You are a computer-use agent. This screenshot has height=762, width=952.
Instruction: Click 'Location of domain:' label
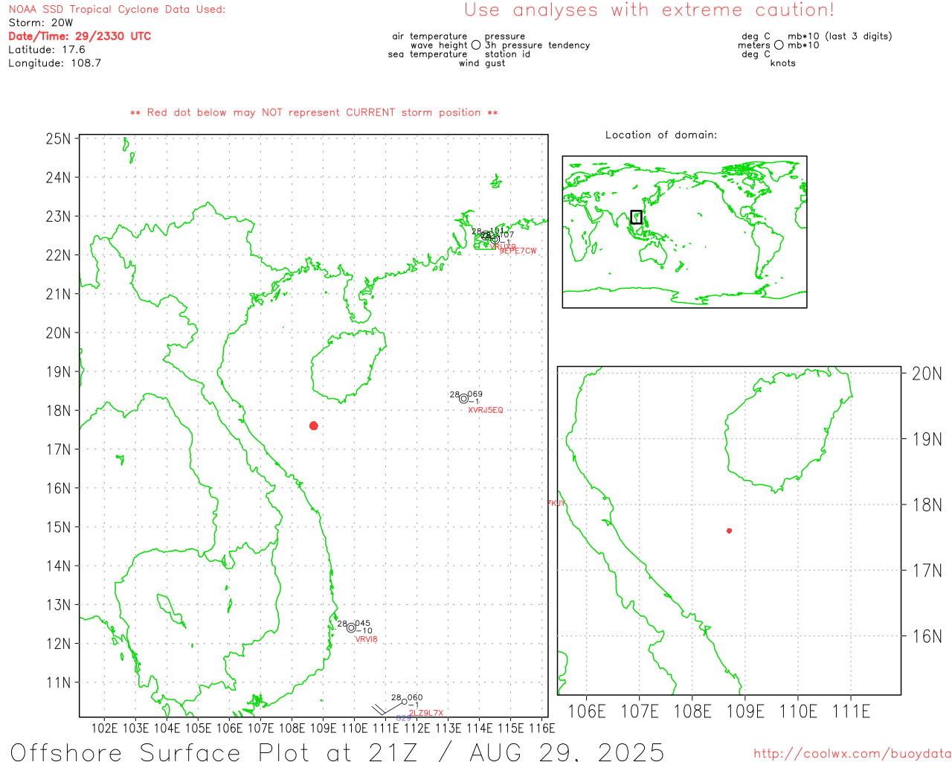coord(661,135)
